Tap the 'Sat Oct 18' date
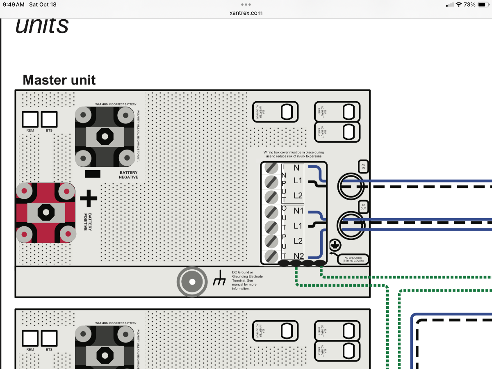 coord(43,5)
